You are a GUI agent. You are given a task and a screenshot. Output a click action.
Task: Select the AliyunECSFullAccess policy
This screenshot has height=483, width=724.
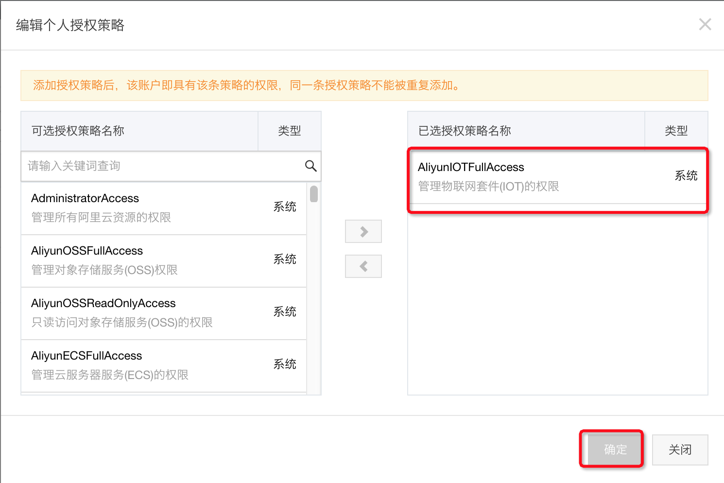pyautogui.click(x=164, y=365)
